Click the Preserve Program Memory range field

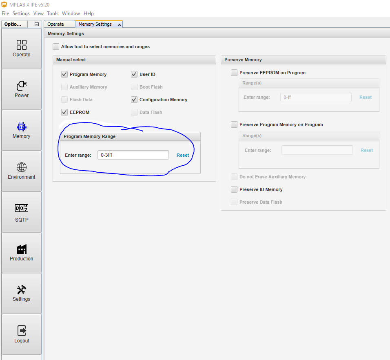[317, 150]
